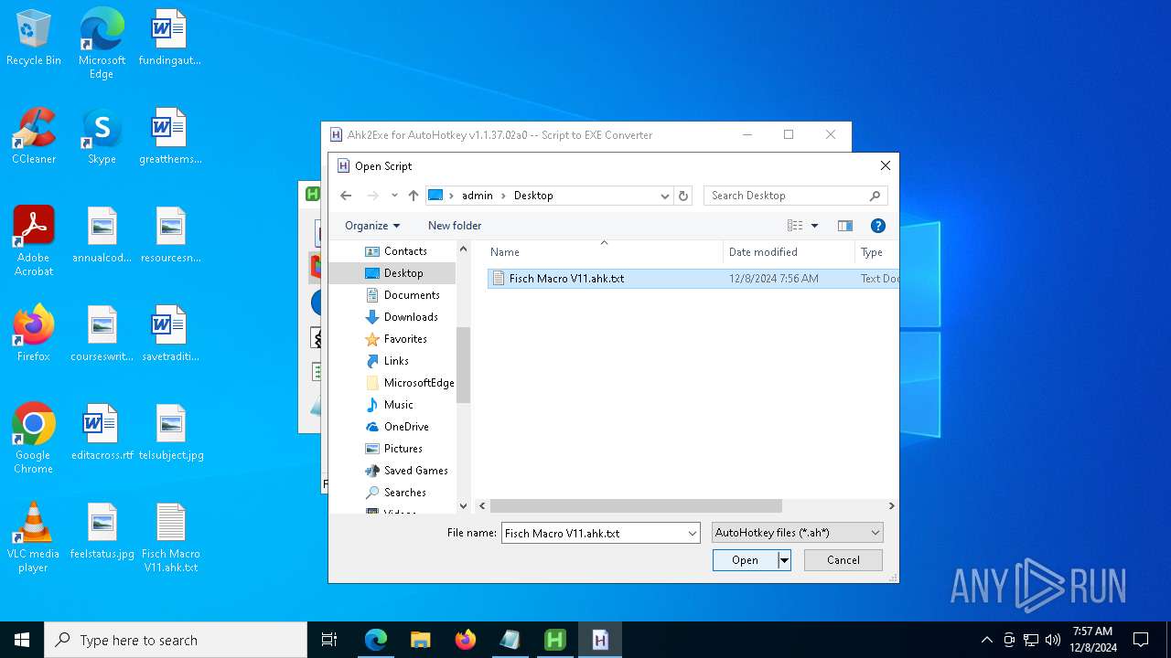Select editacross.rtf on the desktop
The image size is (1171, 658).
point(102,433)
